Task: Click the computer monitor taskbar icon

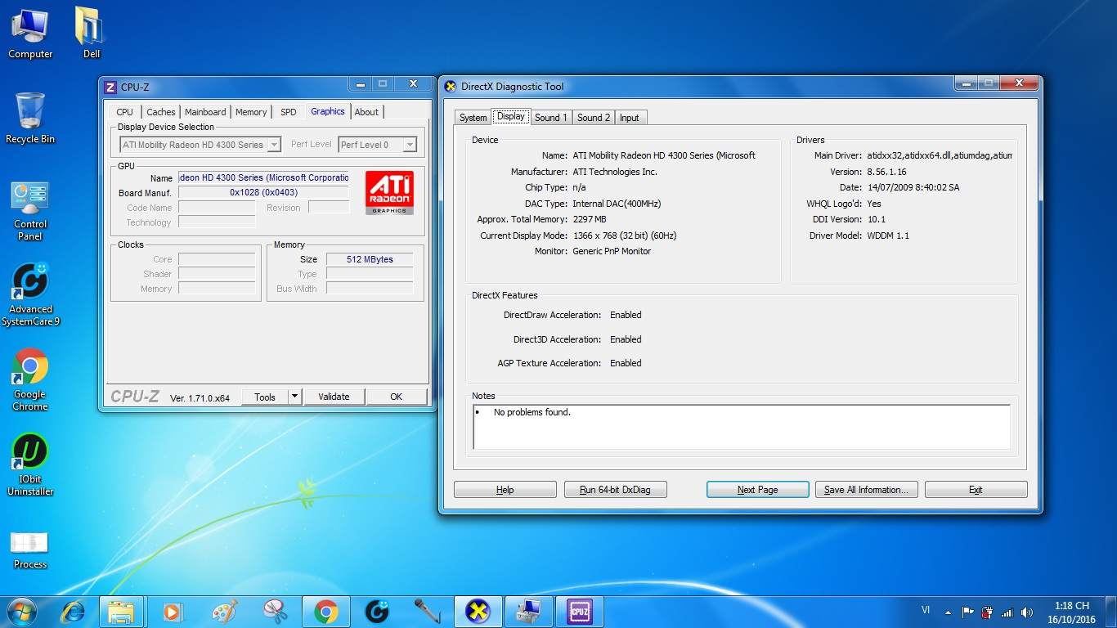Action: (528, 612)
